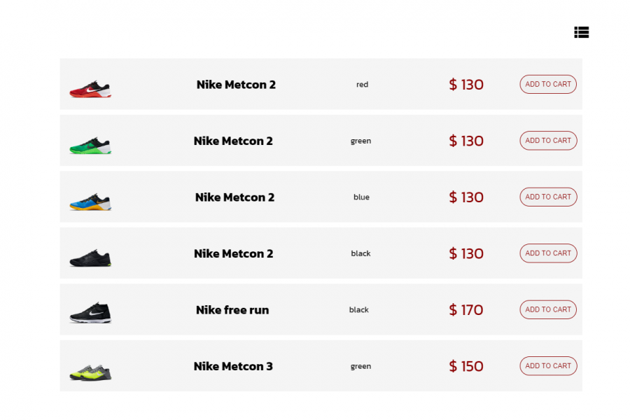Click the Nike Metcon 3 product title
This screenshot has height=420, width=630.
(233, 366)
